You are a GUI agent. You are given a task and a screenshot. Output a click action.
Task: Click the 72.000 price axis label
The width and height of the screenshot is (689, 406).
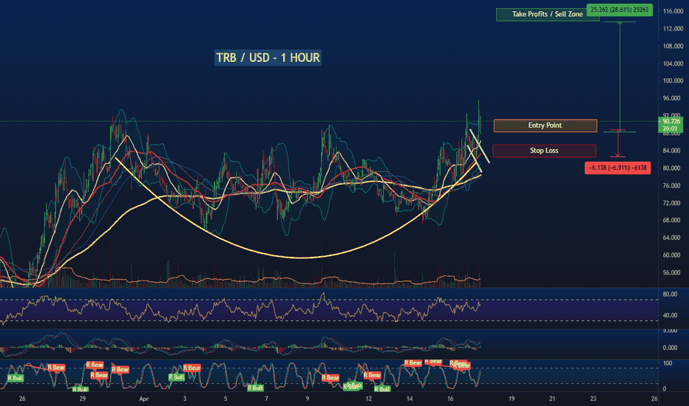coord(673,203)
